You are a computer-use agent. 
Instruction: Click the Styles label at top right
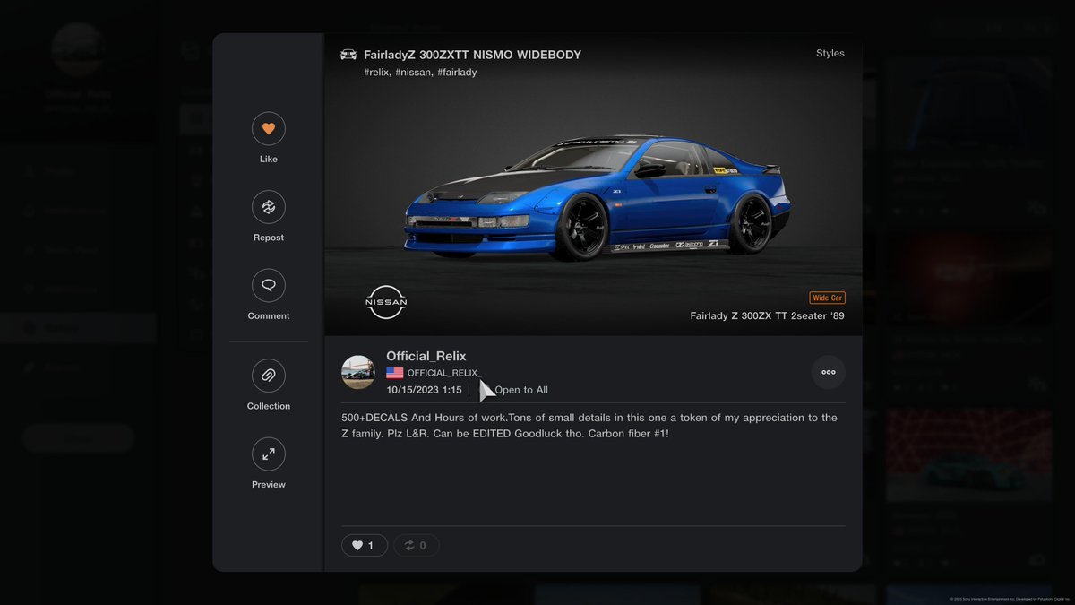coord(830,54)
